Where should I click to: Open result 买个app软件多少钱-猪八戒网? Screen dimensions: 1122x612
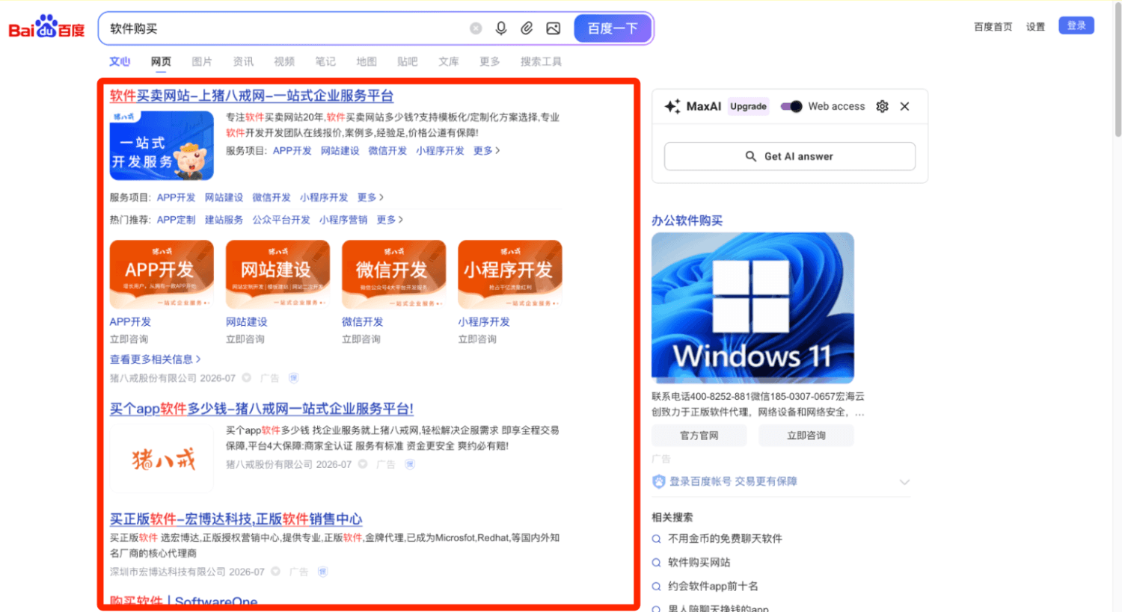(x=262, y=409)
